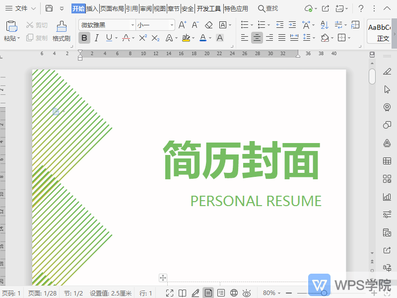
Task: Toggle bold formatting
Action: (x=84, y=38)
